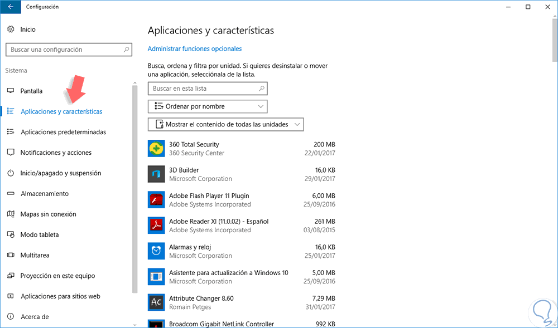Screen dimensions: 558x328
Task: Open Aplicaciones para sitios web section
Action: (60, 296)
